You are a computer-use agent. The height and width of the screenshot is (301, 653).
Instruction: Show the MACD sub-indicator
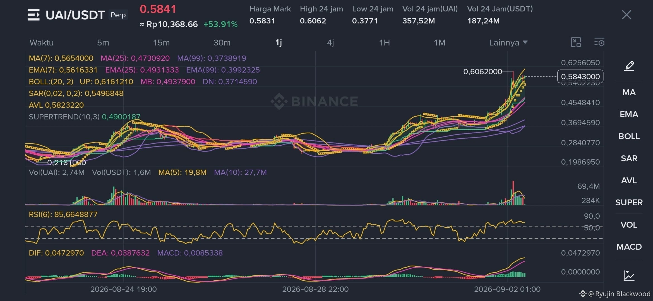pyautogui.click(x=629, y=247)
